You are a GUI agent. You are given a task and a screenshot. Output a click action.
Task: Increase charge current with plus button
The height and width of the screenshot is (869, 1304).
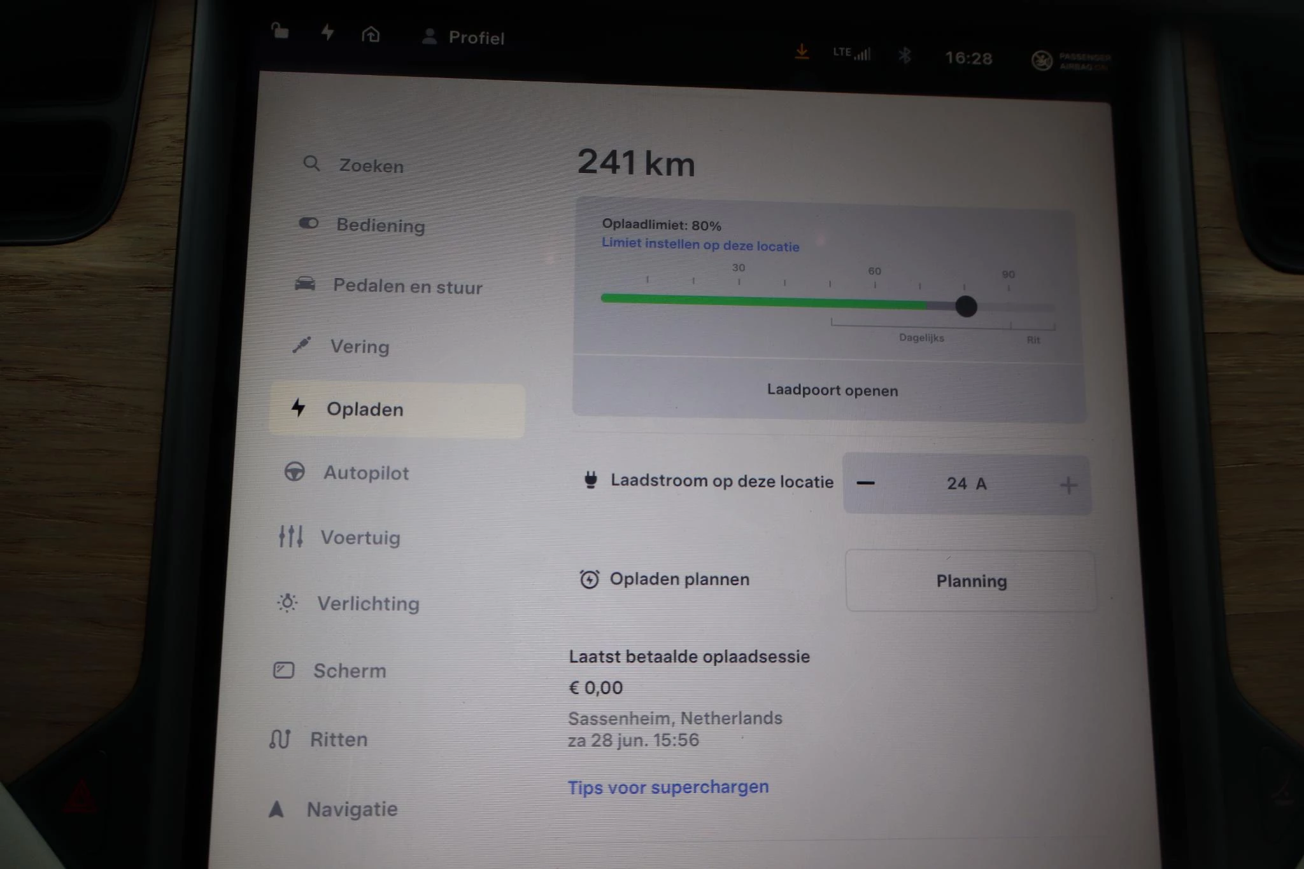coord(1068,485)
